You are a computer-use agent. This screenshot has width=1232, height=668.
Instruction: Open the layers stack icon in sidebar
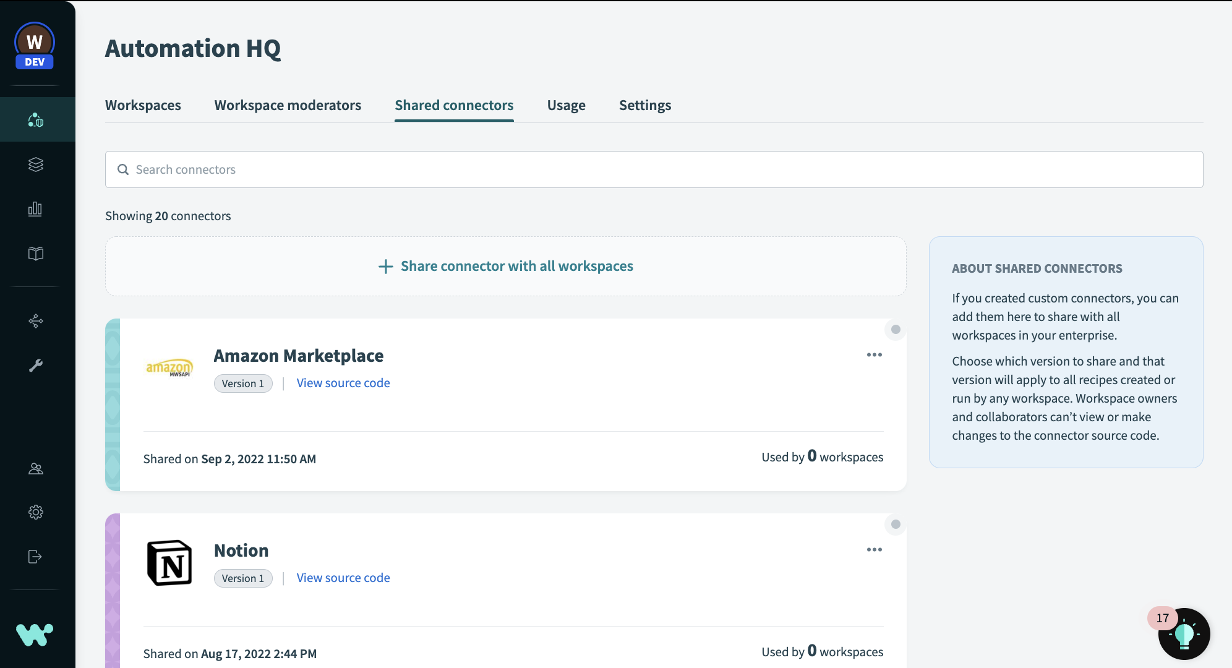pyautogui.click(x=36, y=165)
